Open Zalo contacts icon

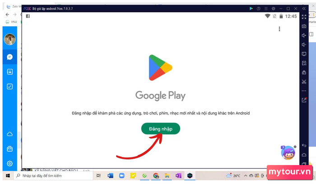tap(9, 72)
